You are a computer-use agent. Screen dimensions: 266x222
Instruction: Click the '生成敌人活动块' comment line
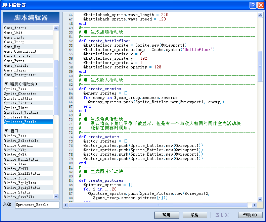(101, 80)
